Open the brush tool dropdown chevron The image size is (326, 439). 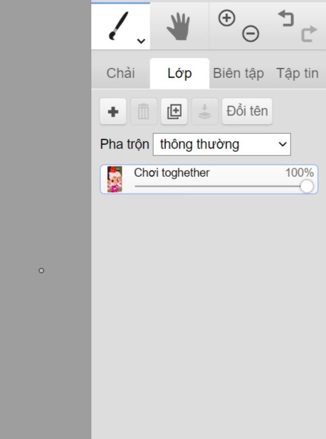[141, 41]
